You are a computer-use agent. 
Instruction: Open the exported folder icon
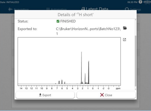[x=125, y=28]
